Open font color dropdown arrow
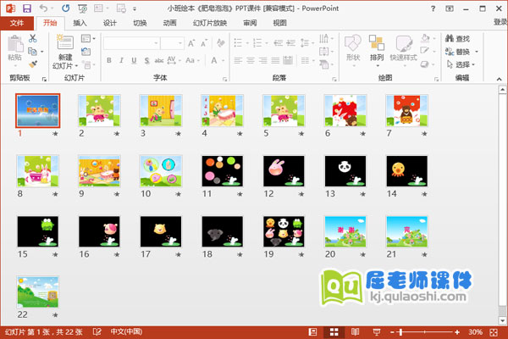The width and height of the screenshot is (508, 339). (x=224, y=61)
